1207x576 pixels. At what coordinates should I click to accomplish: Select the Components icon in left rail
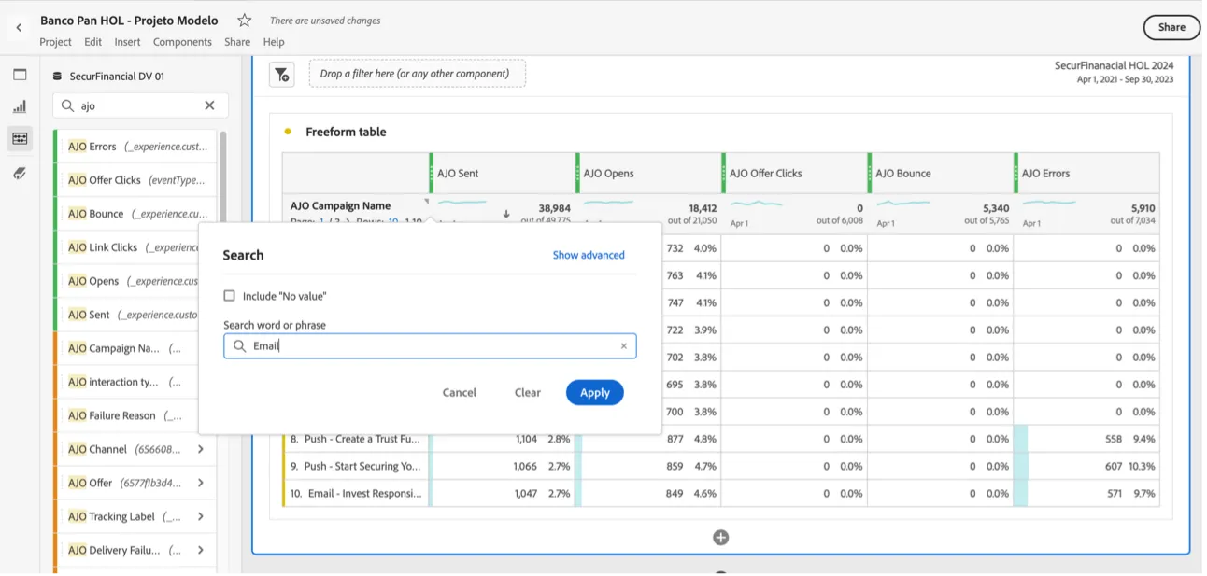click(x=20, y=139)
